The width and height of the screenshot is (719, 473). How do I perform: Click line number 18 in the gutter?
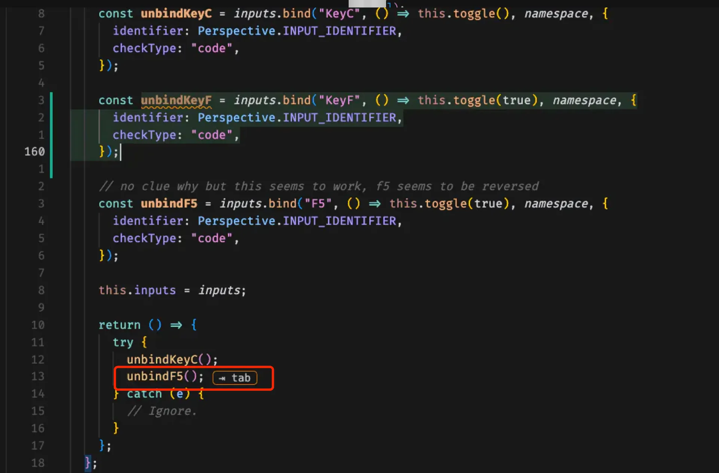(38, 463)
